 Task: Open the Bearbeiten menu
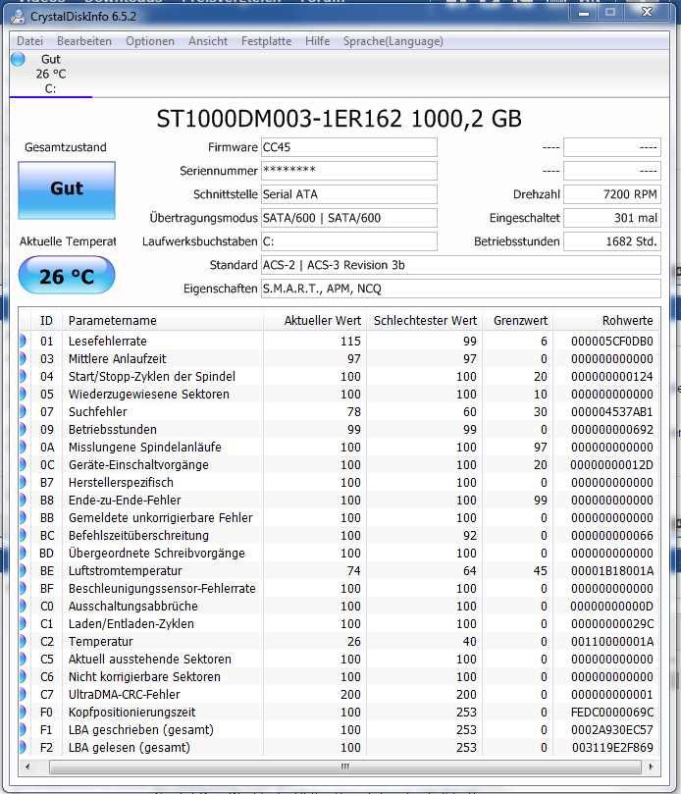coord(84,41)
